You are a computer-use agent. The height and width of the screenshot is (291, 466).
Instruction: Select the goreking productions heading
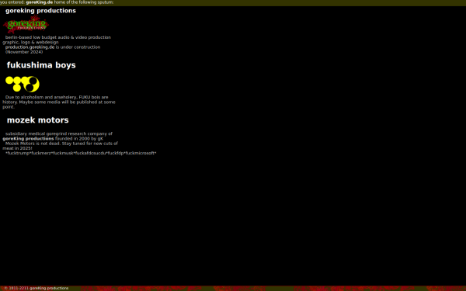click(x=40, y=11)
